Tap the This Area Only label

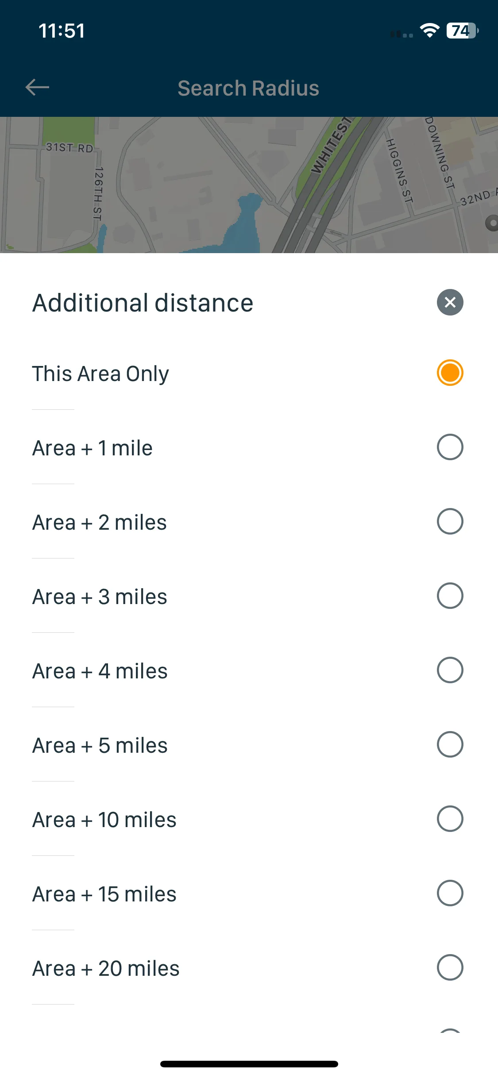tap(100, 374)
